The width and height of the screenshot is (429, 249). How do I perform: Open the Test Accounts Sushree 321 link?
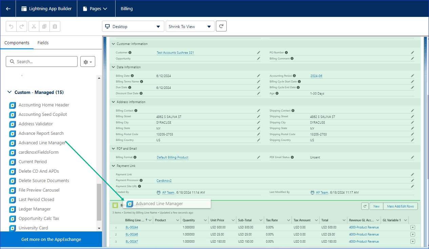point(175,53)
